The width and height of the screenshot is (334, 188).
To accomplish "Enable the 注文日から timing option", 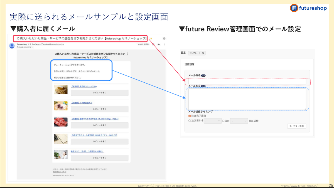I will pos(189,121).
